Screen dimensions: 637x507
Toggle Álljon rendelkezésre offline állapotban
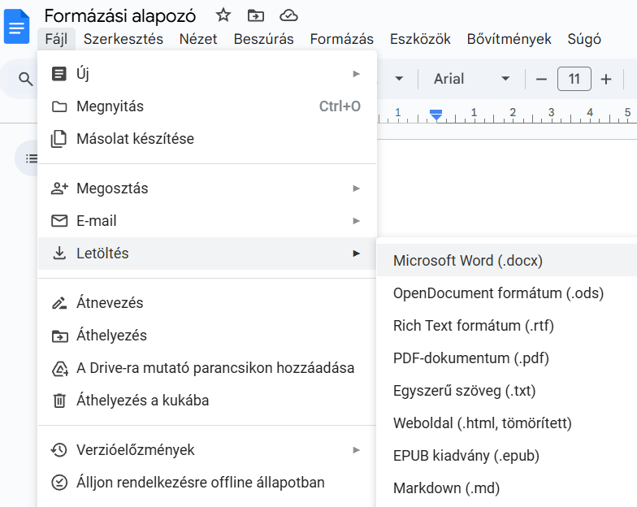click(x=207, y=483)
